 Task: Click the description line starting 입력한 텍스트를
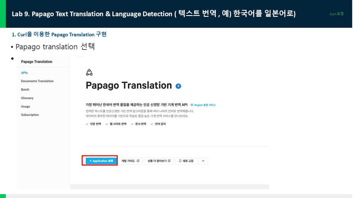point(140,111)
